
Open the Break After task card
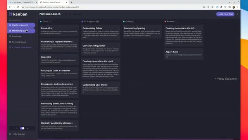tap(59, 31)
